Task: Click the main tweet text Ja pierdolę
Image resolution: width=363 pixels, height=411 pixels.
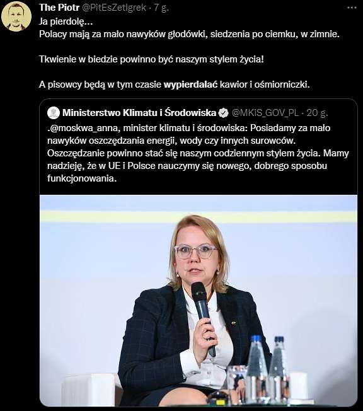Action: click(x=66, y=21)
